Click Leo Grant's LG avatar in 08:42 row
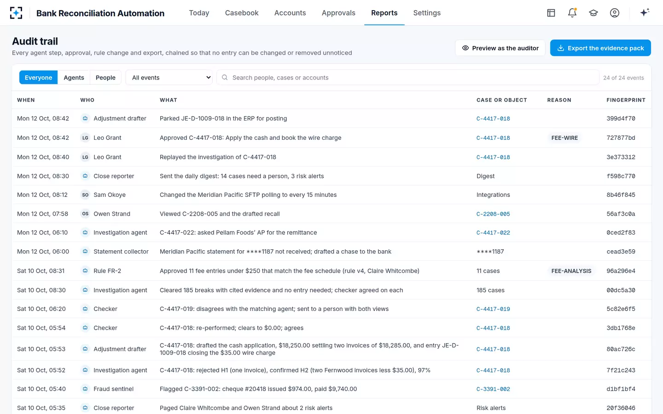663x414 pixels. pos(85,138)
